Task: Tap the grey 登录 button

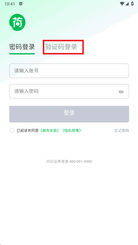Action: tap(69, 114)
